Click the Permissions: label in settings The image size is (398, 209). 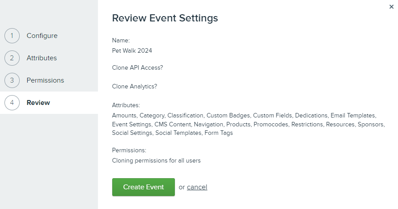(x=129, y=150)
